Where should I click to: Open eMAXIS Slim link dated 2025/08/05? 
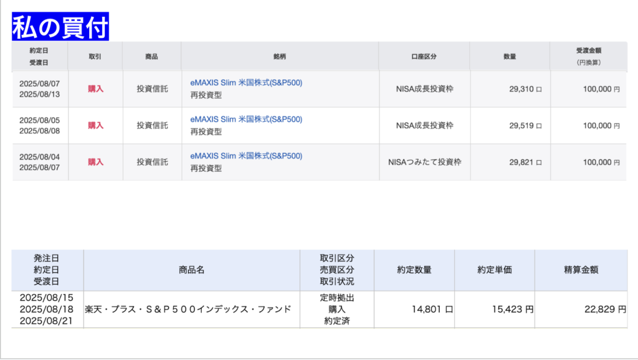pos(246,120)
